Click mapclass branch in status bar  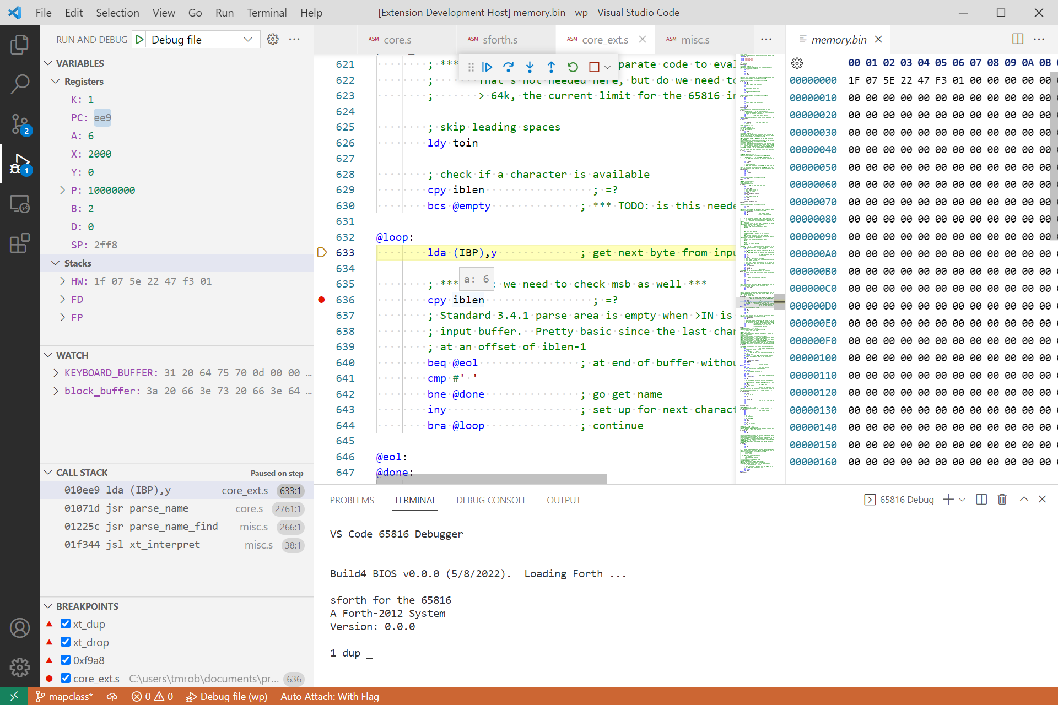coord(64,697)
